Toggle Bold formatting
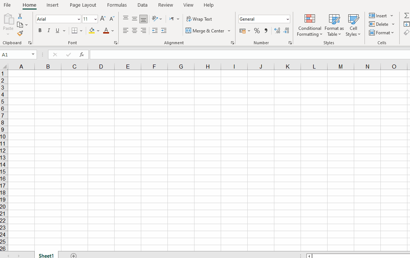 tap(40, 31)
